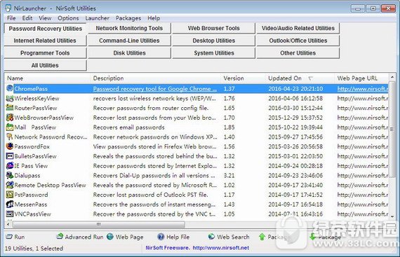Switch to Video/Audio Related Utilities group
The image size is (400, 257).
click(298, 28)
